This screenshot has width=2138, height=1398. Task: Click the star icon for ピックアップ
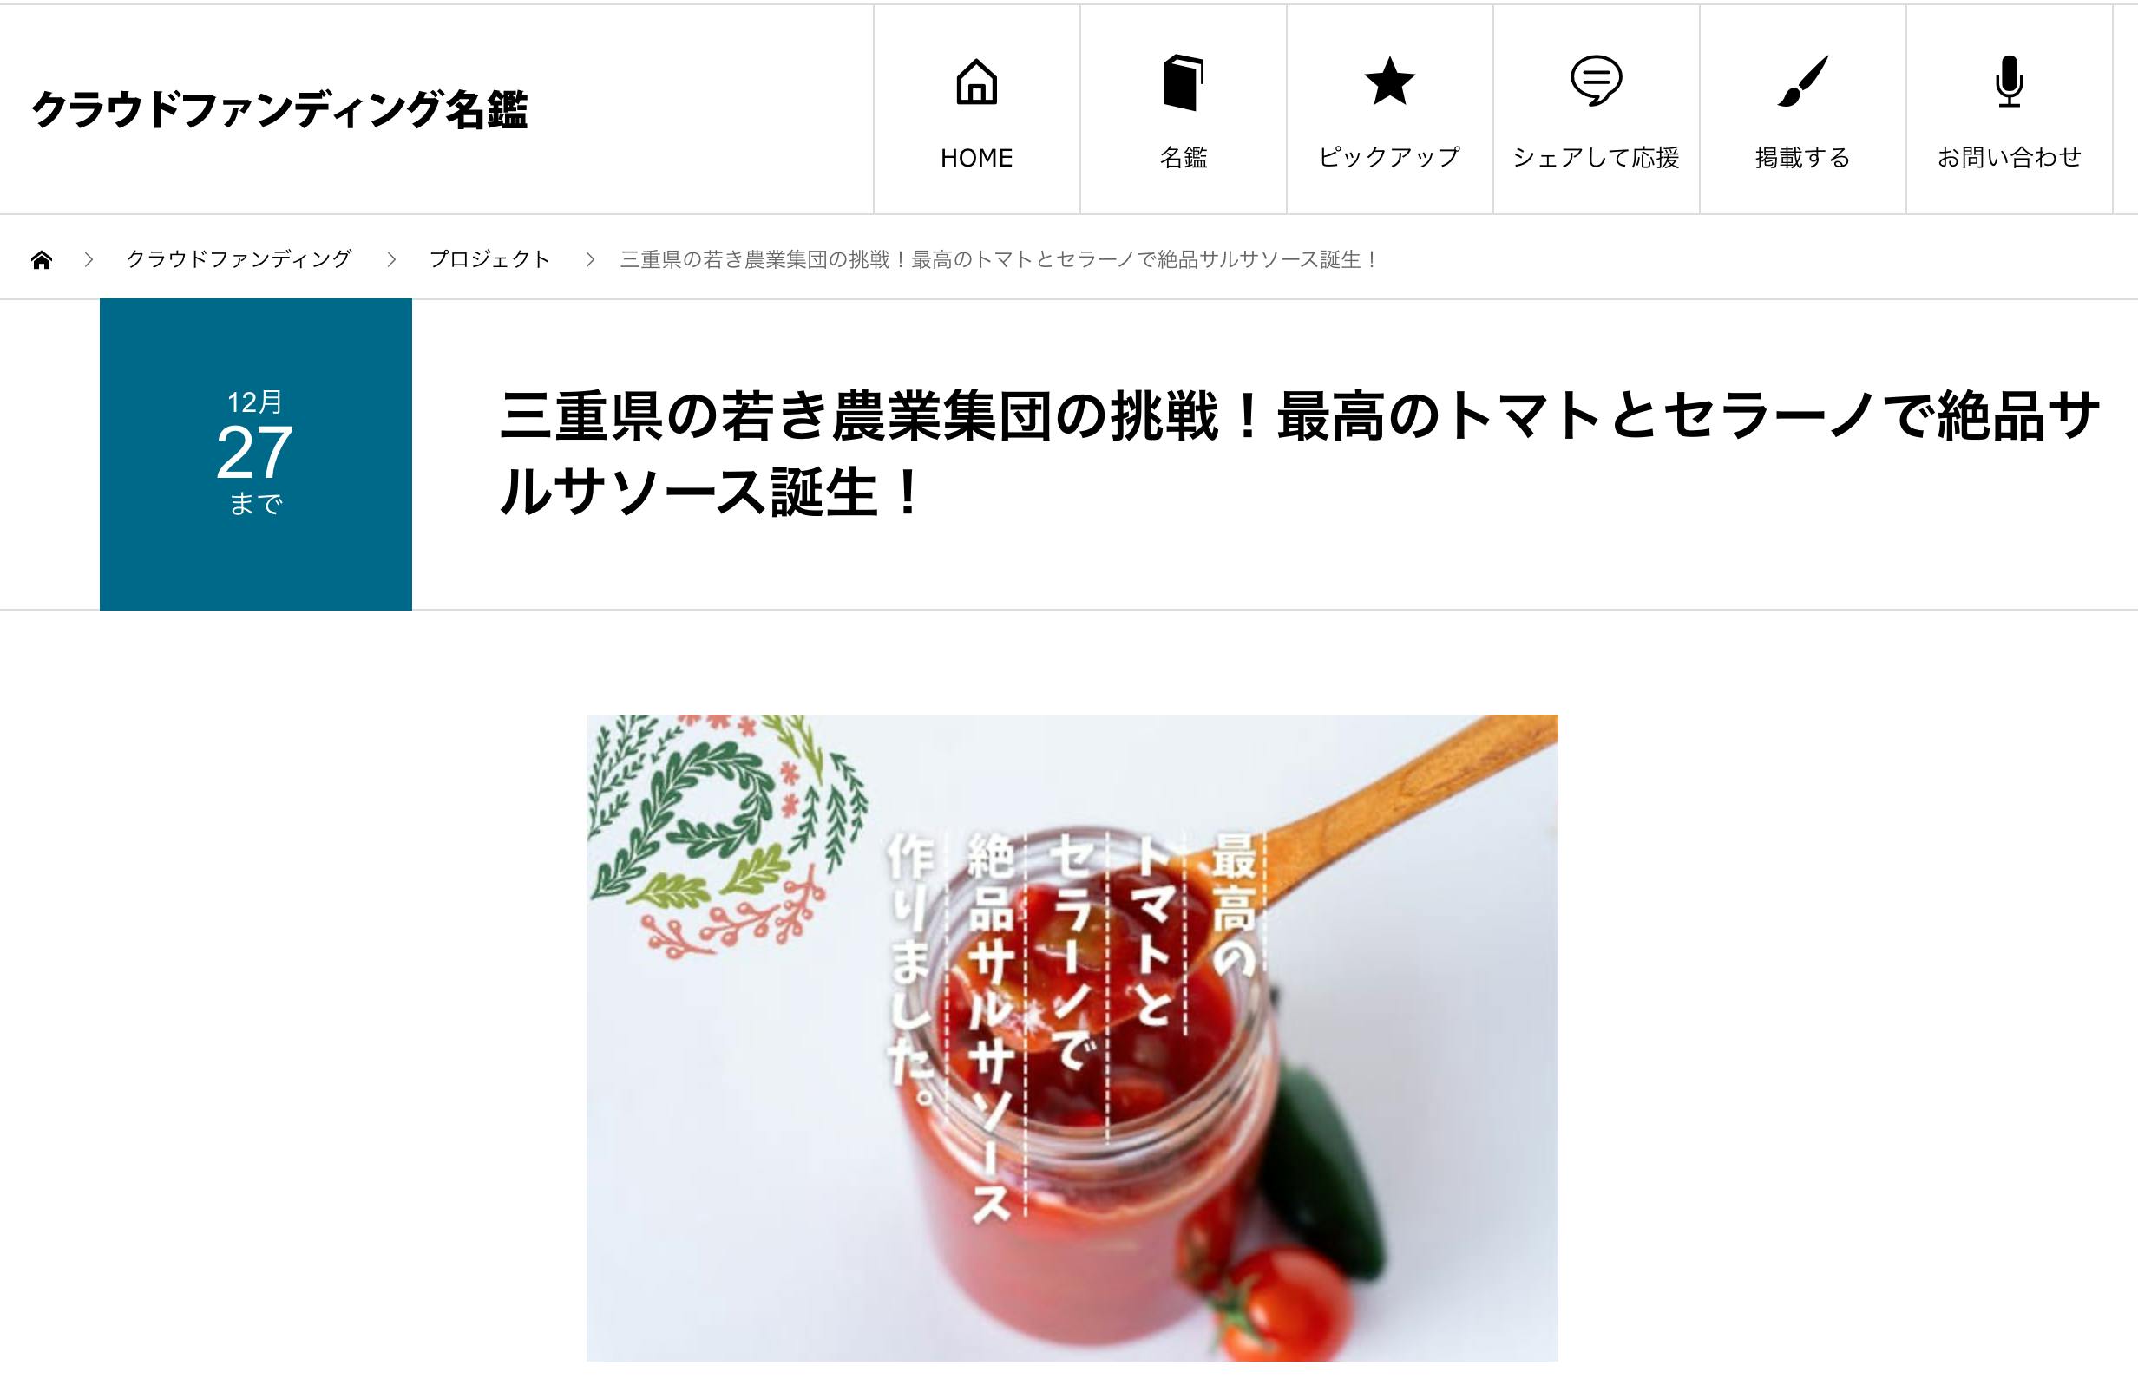(1390, 81)
